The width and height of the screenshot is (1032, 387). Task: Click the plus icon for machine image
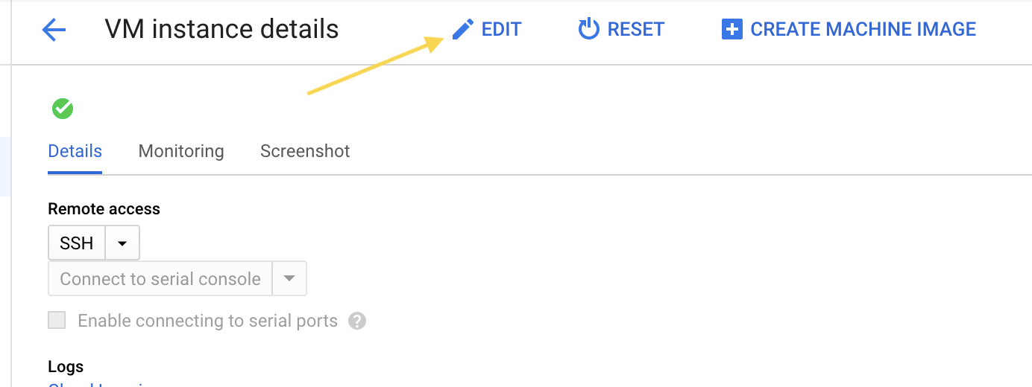click(732, 30)
